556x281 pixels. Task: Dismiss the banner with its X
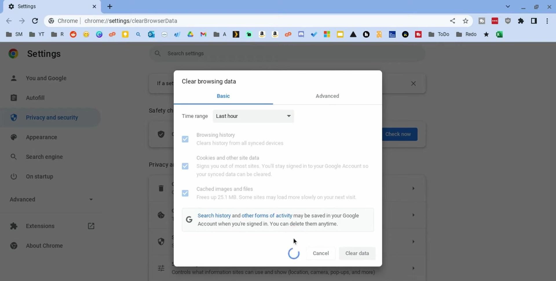[413, 84]
